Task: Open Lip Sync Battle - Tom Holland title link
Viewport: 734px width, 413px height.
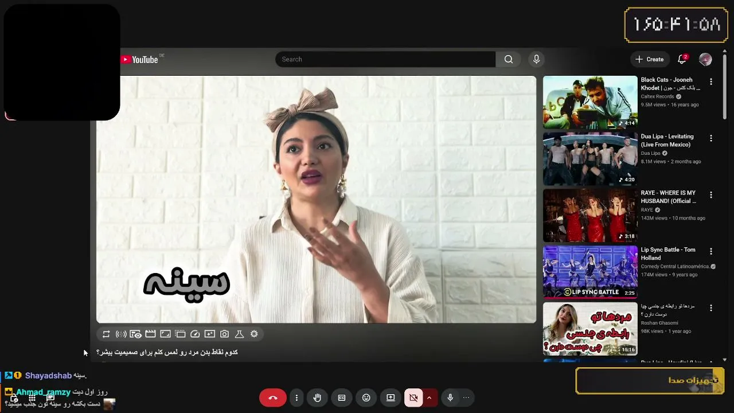Action: coord(668,254)
